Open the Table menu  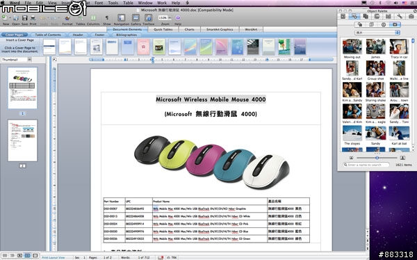(128, 3)
